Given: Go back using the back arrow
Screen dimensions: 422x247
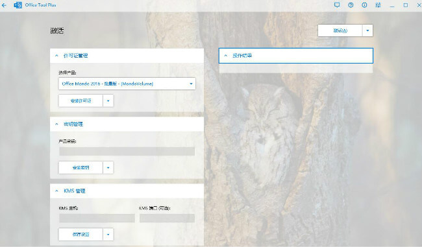Looking at the screenshot, I should pyautogui.click(x=4, y=5).
